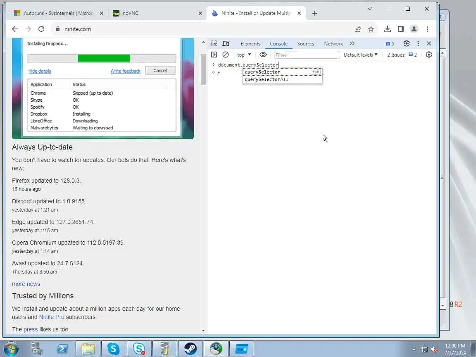Switch to the Console tab
This screenshot has width=476, height=357.
click(278, 44)
